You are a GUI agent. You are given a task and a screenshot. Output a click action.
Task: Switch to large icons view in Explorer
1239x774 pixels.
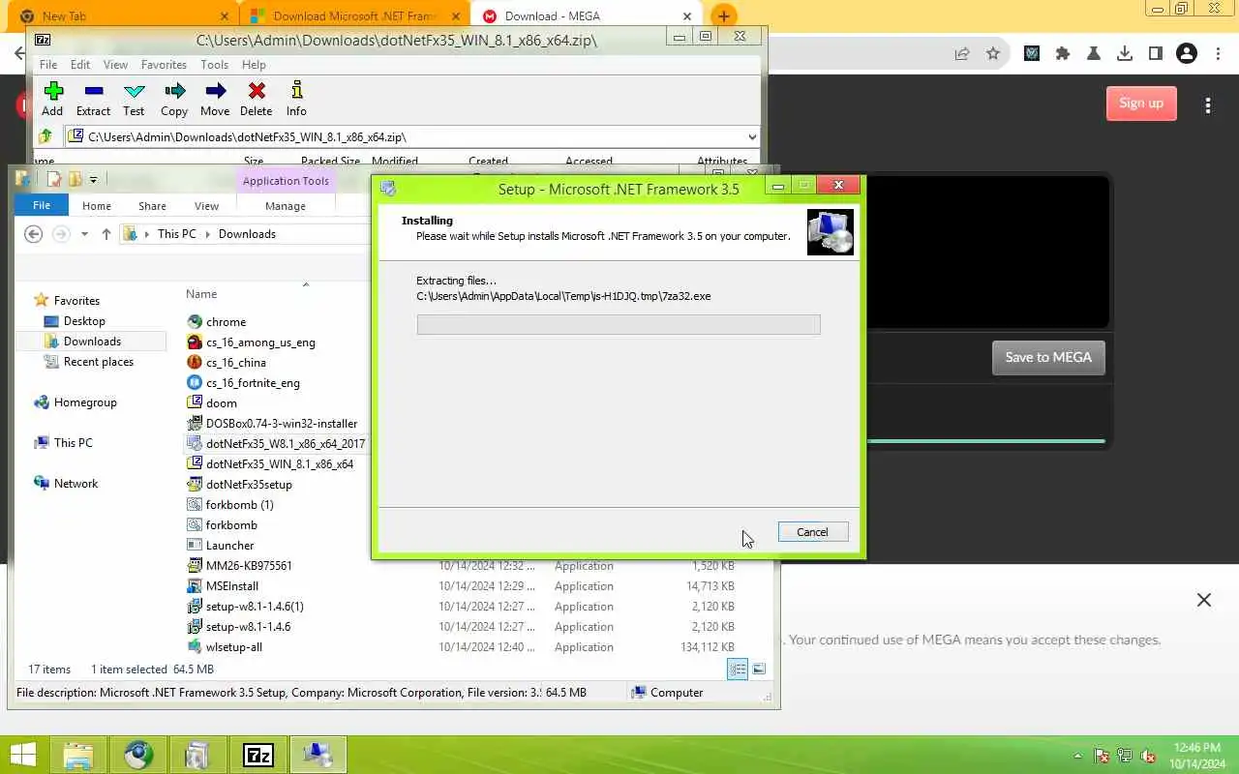759,669
